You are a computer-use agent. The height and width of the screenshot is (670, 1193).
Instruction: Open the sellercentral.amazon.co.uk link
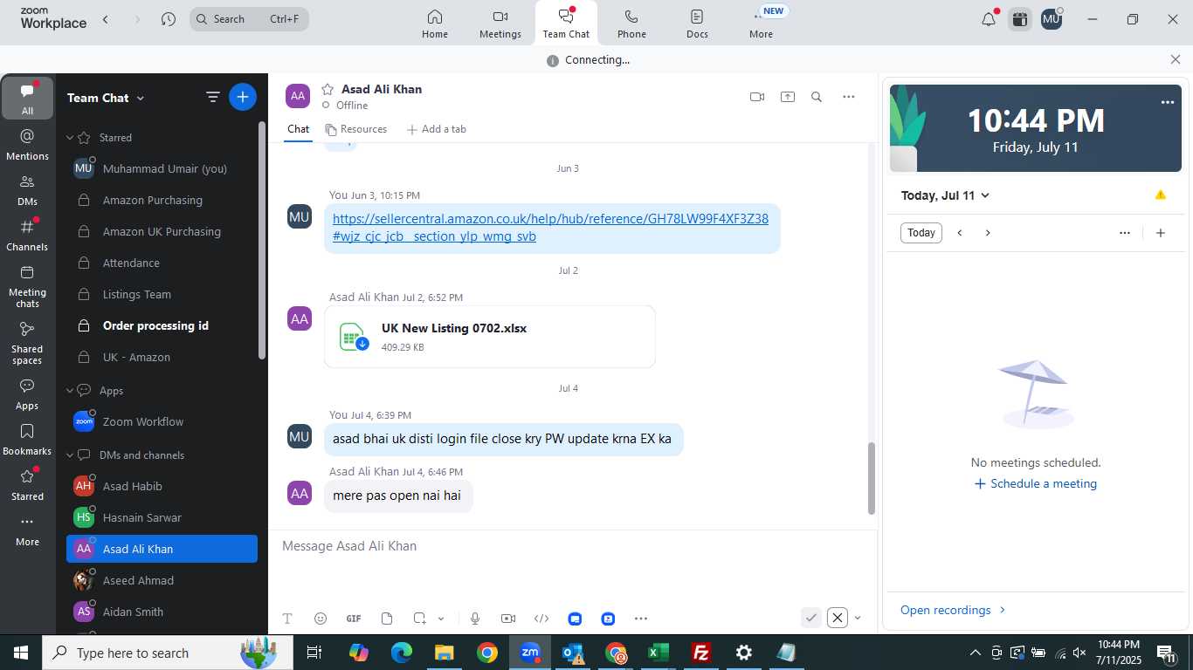[550, 228]
